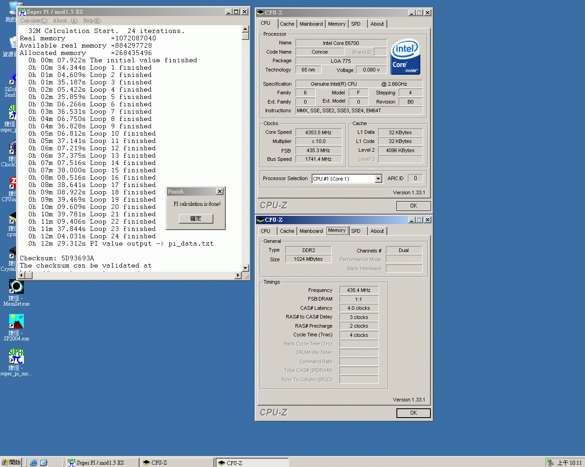The image size is (585, 467).
Task: Open the Calculate menu in Super PI
Action: 33,21
